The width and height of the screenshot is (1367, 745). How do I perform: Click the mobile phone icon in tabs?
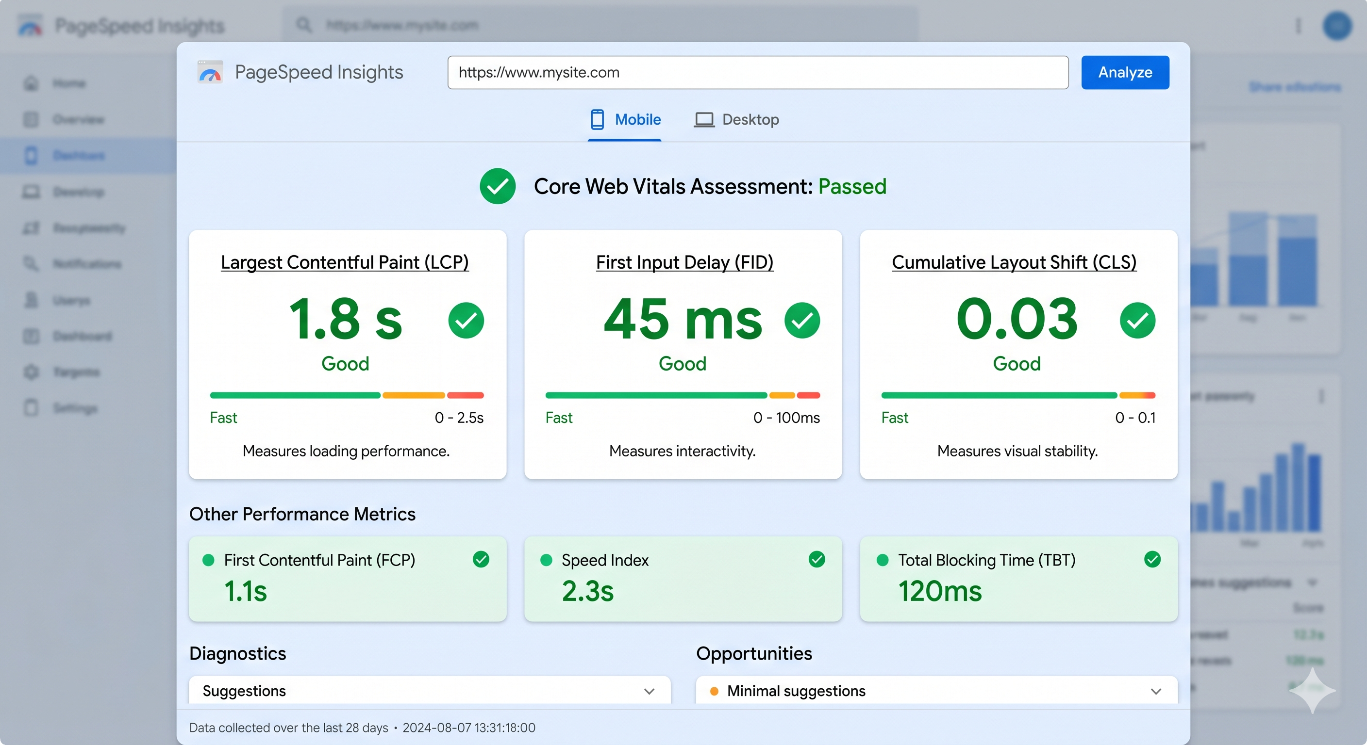(x=597, y=119)
